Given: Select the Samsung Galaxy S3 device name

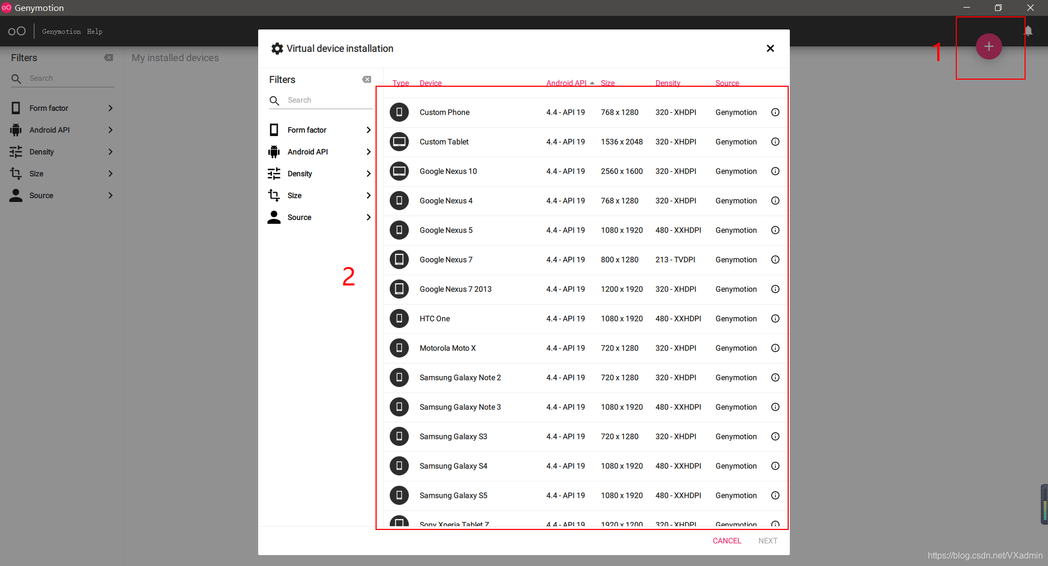Looking at the screenshot, I should [453, 437].
